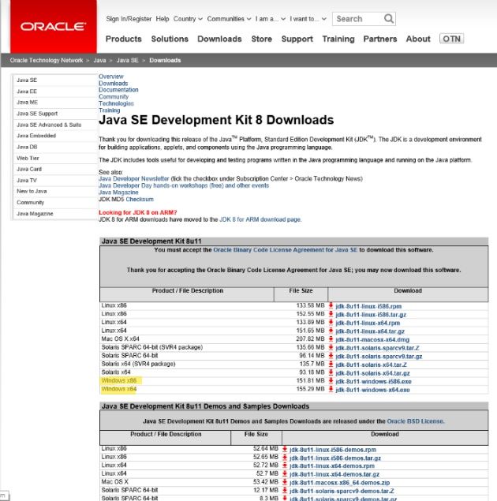Download jdk-8u11-windows-x64.exe
Image resolution: width=497 pixels, height=501 pixels.
coord(372,390)
